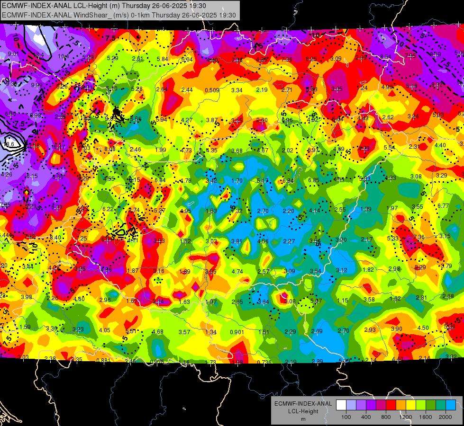Select the light blue legend swatch

[x=451, y=405]
